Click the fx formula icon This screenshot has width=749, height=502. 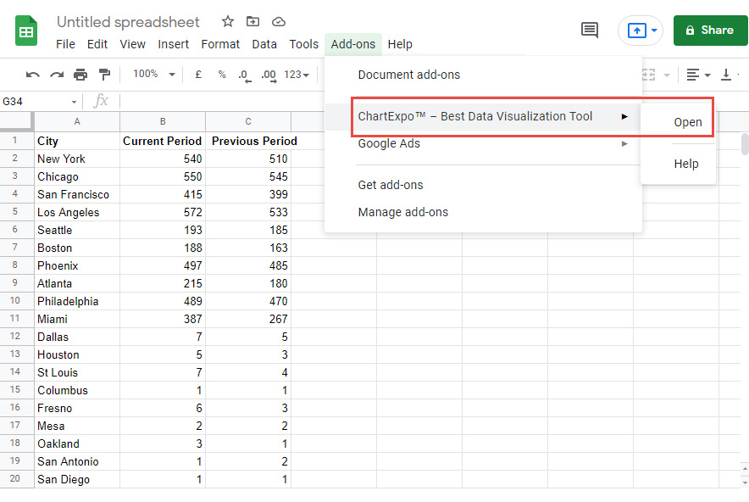(101, 101)
